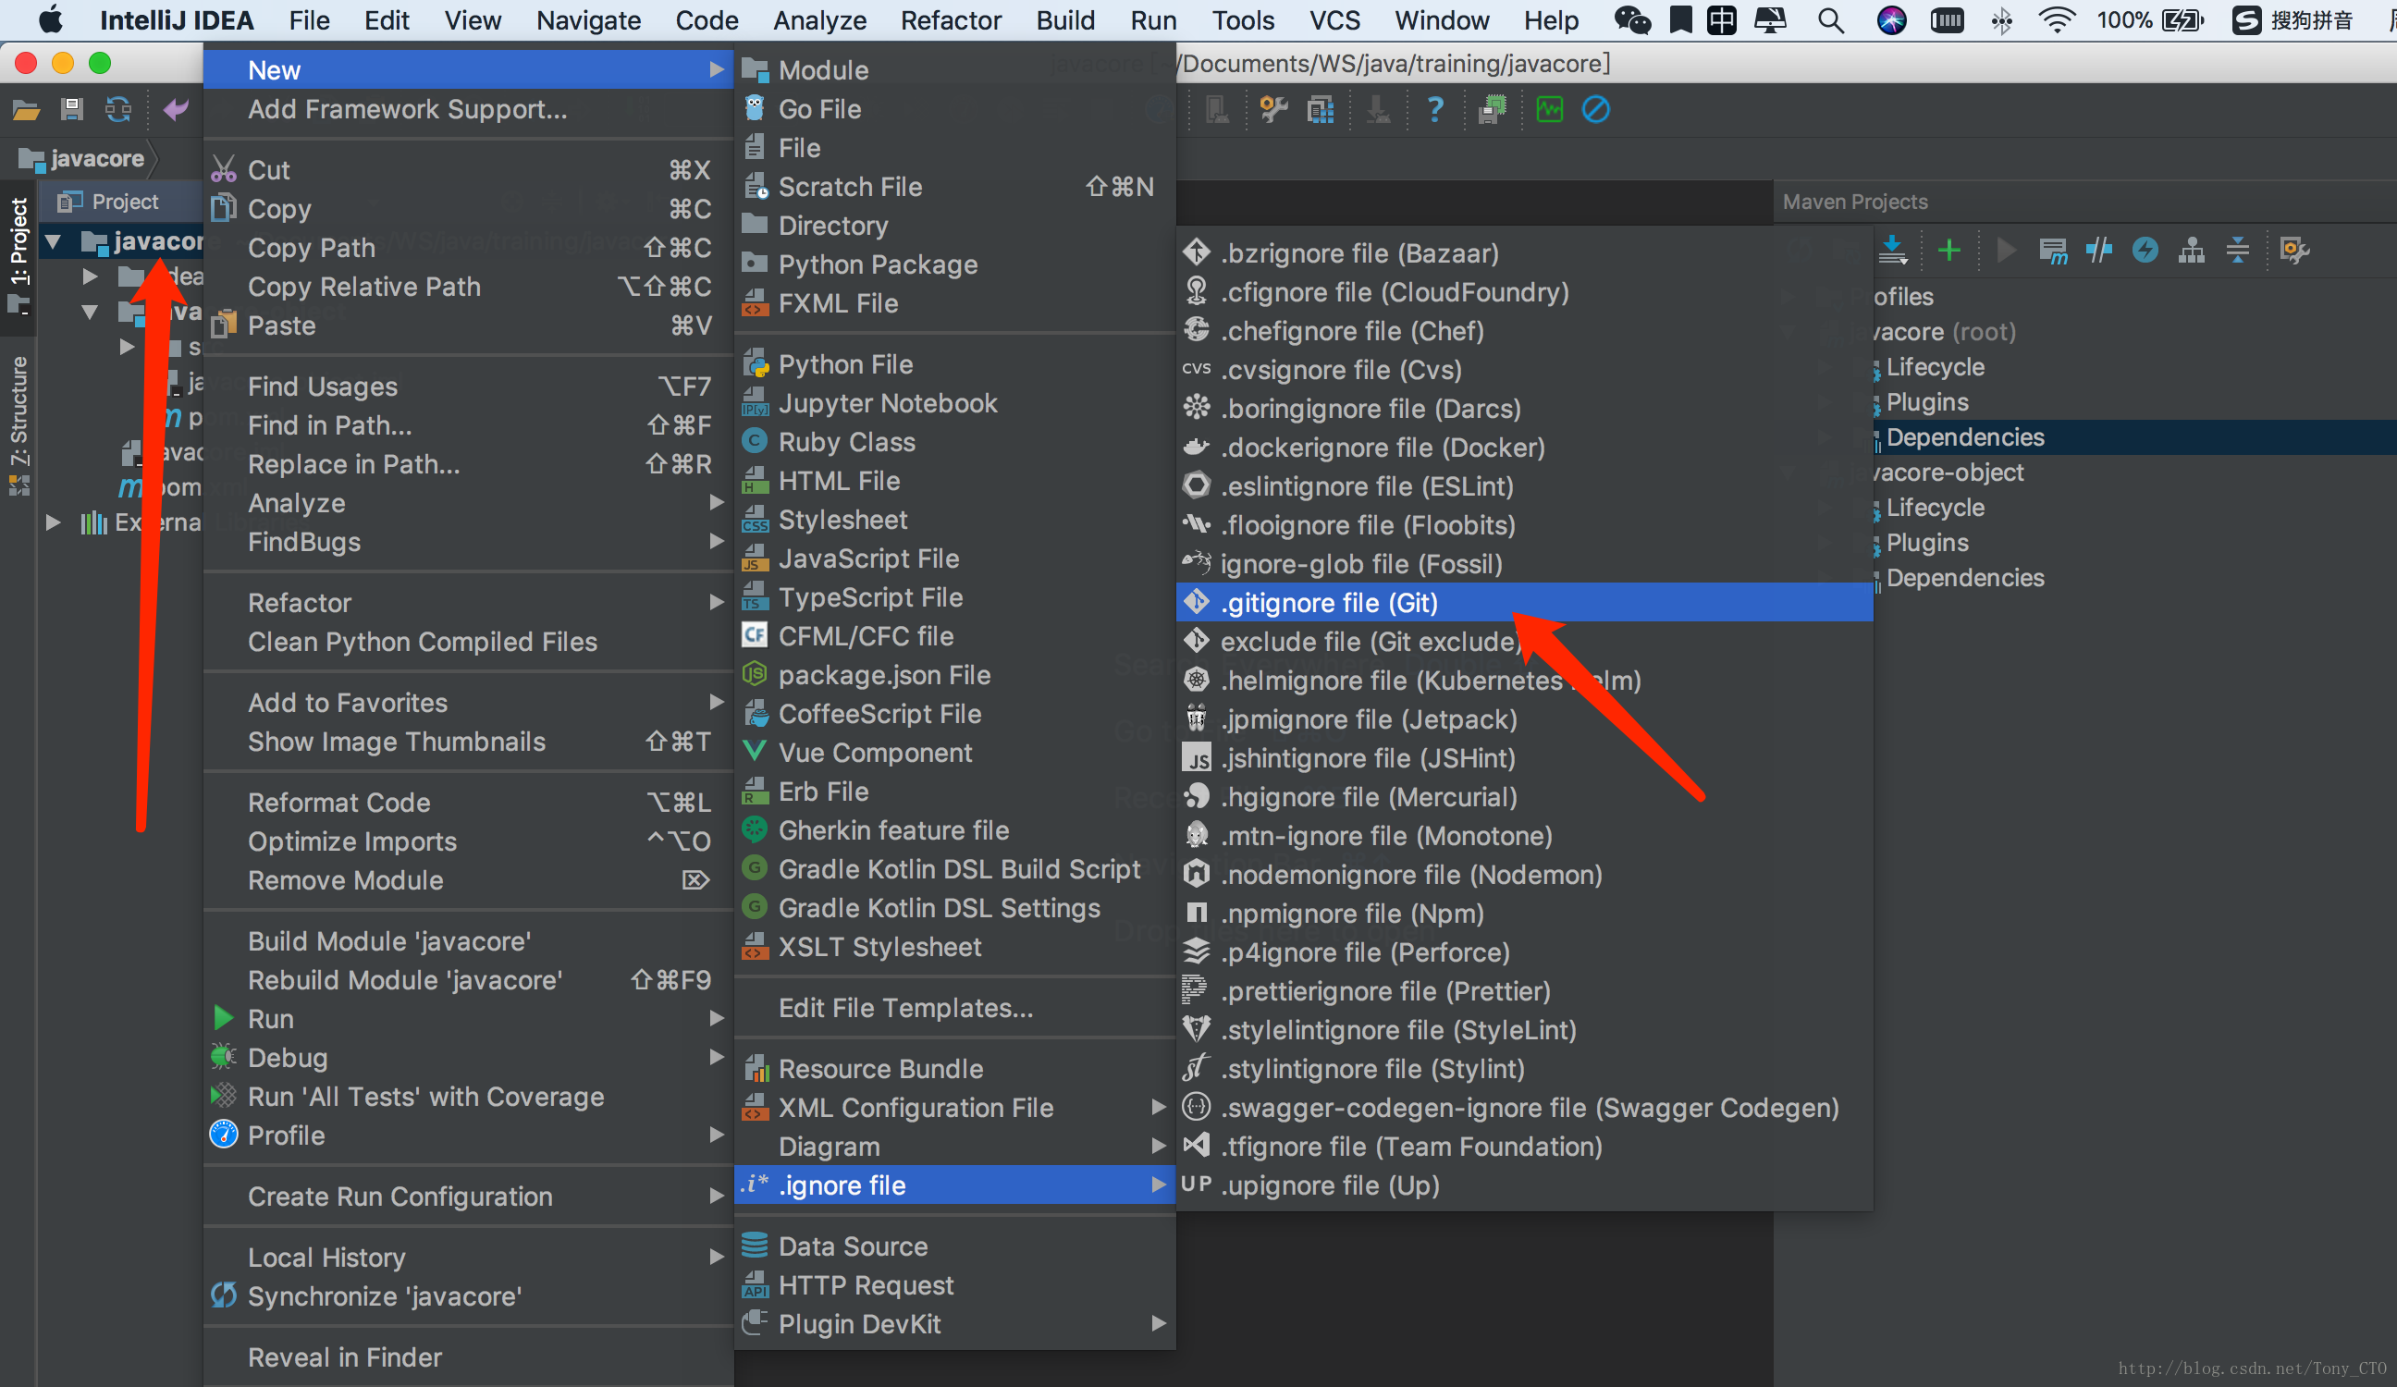Select .hgignore file (Mercurial) option
The height and width of the screenshot is (1387, 2397).
point(1525,797)
